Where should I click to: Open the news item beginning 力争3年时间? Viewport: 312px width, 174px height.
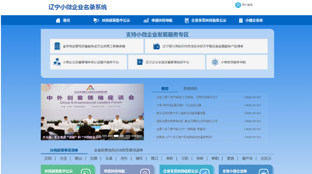pyautogui.click(x=179, y=105)
